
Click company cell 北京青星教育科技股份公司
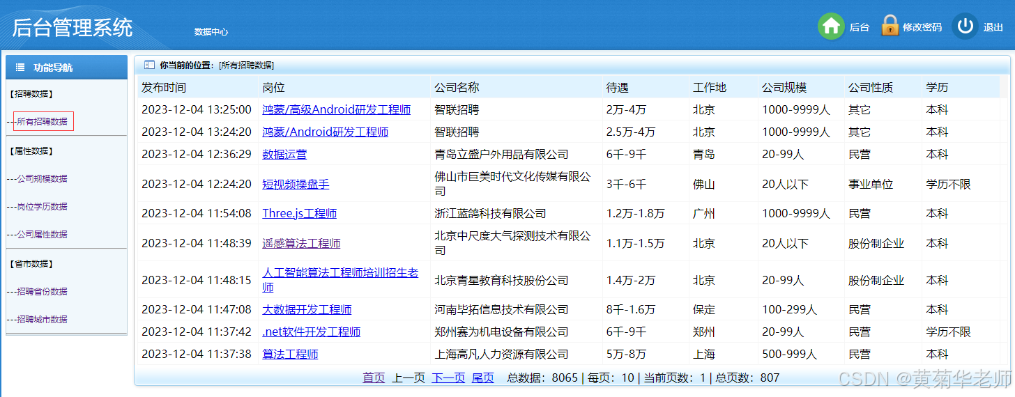pos(501,280)
